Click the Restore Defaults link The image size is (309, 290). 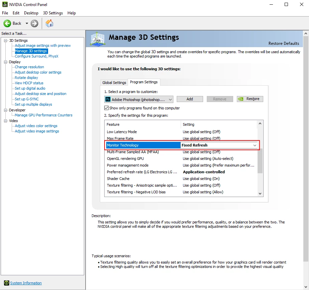point(284,43)
